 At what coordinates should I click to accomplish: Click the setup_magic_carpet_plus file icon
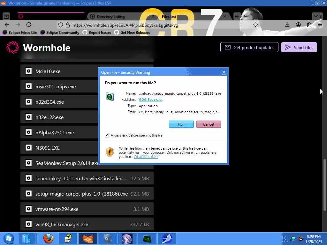click(28, 194)
